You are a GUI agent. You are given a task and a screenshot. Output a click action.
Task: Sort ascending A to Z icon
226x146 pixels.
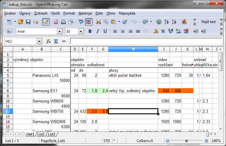point(166,22)
